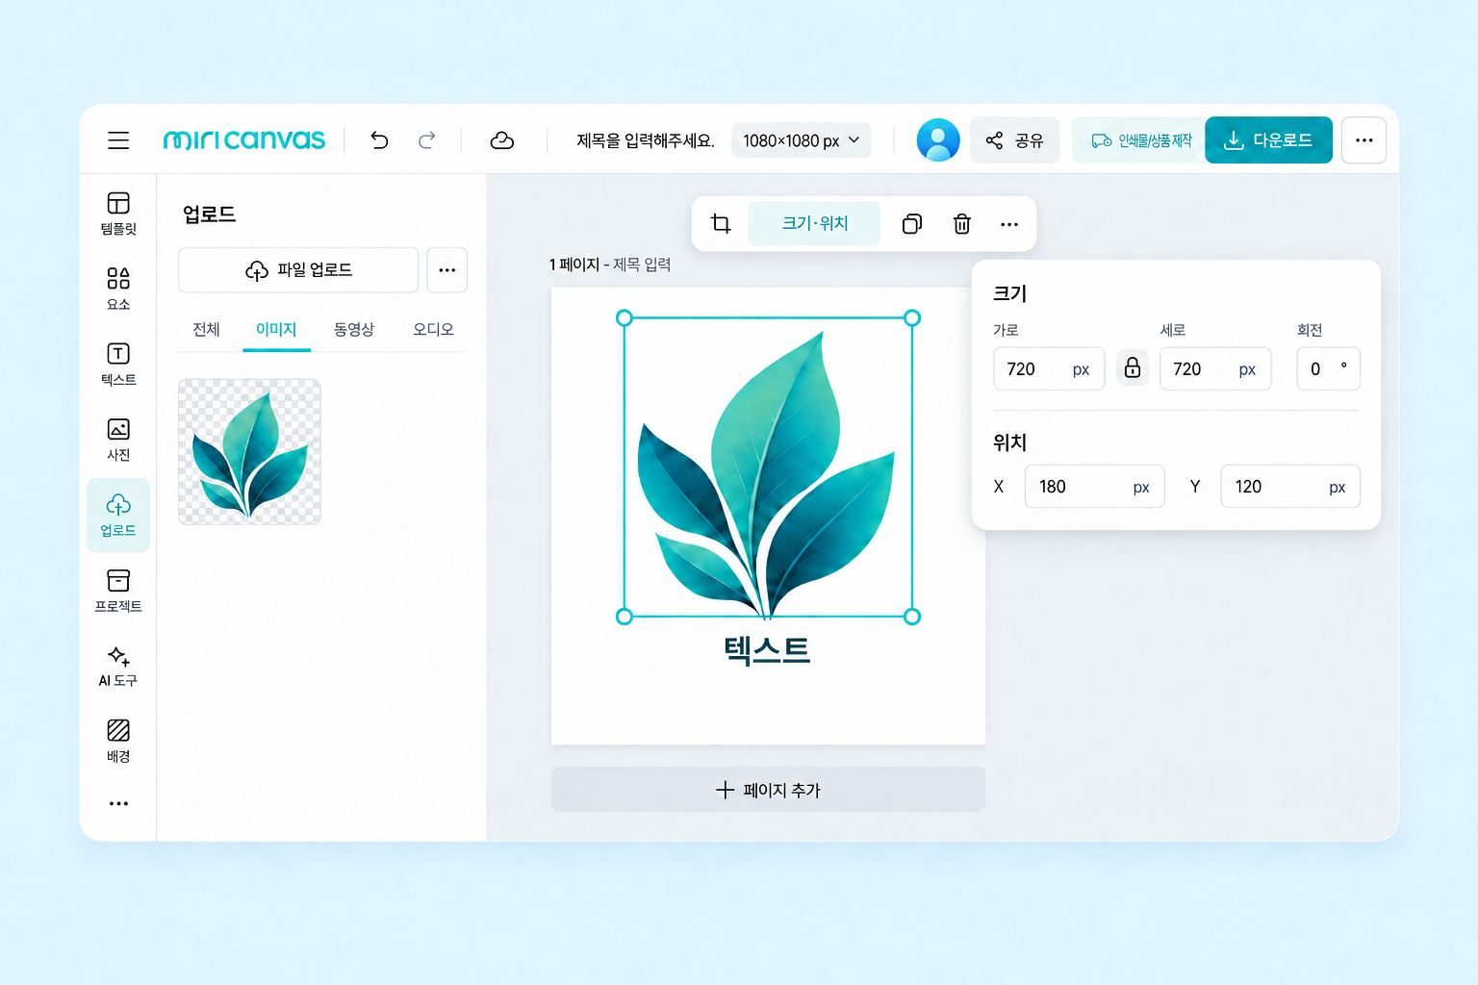Open the 템플릿 templates panel
Viewport: 1478px width, 985px height.
(x=118, y=214)
